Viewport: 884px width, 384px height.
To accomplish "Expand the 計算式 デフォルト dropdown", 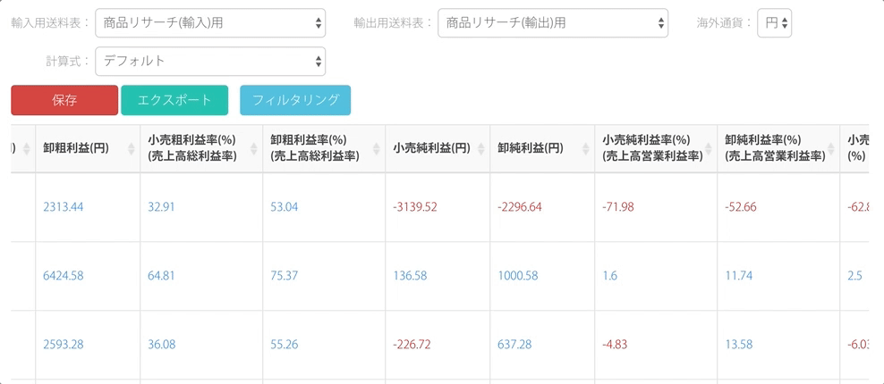I will click(x=209, y=62).
